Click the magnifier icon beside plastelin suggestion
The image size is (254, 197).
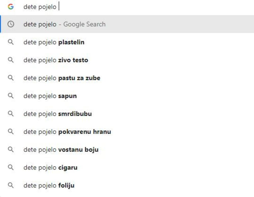coord(11,42)
